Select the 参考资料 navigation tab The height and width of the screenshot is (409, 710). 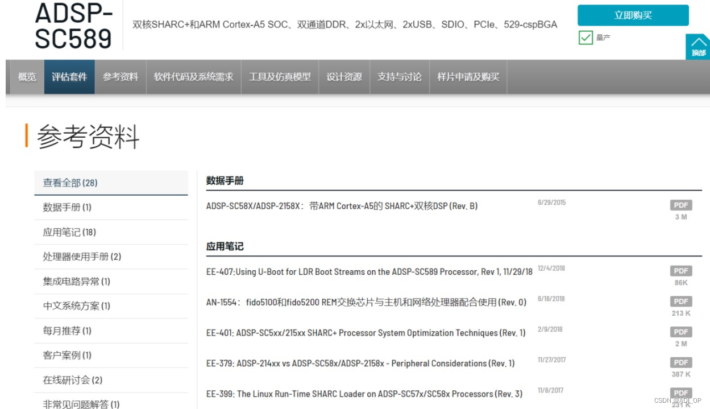pos(121,77)
